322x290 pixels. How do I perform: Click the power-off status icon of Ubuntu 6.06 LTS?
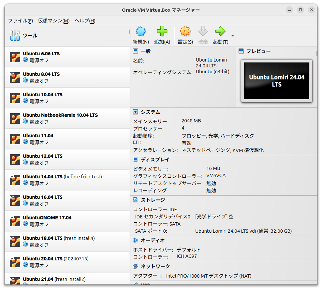point(25,60)
